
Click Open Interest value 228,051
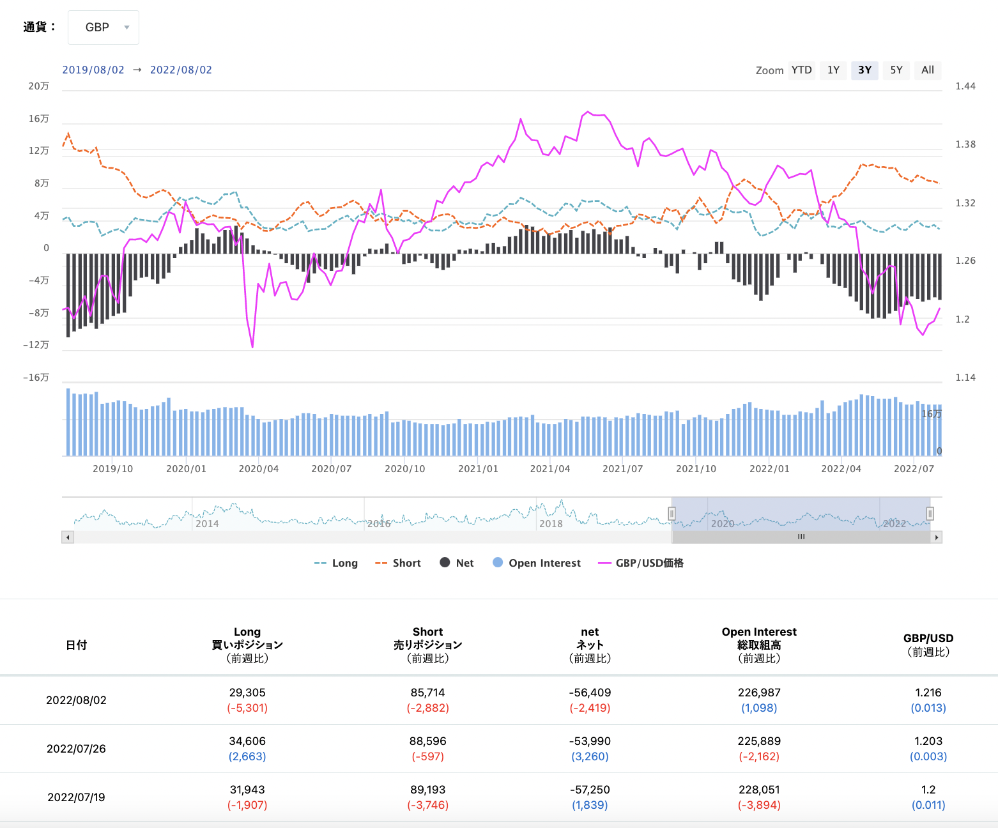click(759, 790)
